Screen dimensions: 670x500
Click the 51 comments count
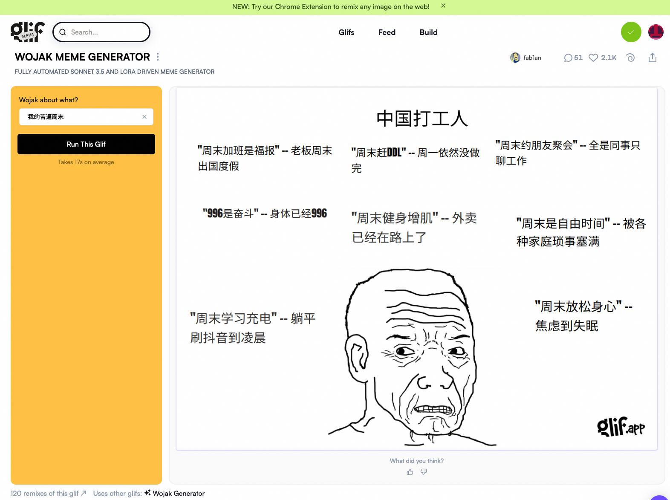tap(578, 58)
